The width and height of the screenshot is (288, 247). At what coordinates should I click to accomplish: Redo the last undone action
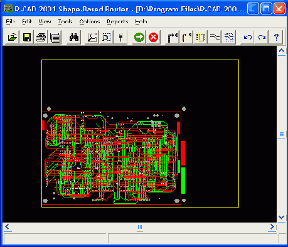pyautogui.click(x=262, y=38)
